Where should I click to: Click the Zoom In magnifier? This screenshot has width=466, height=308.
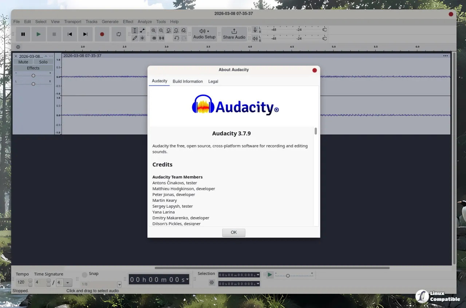click(154, 31)
